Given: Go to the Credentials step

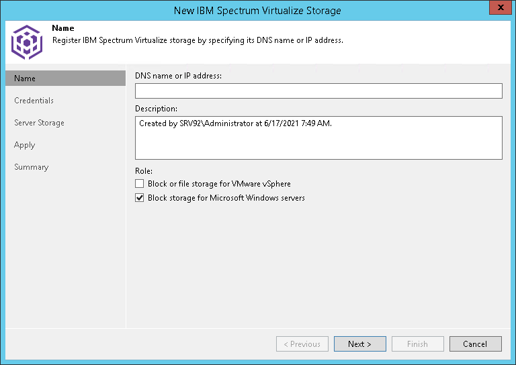Looking at the screenshot, I should click(x=34, y=101).
